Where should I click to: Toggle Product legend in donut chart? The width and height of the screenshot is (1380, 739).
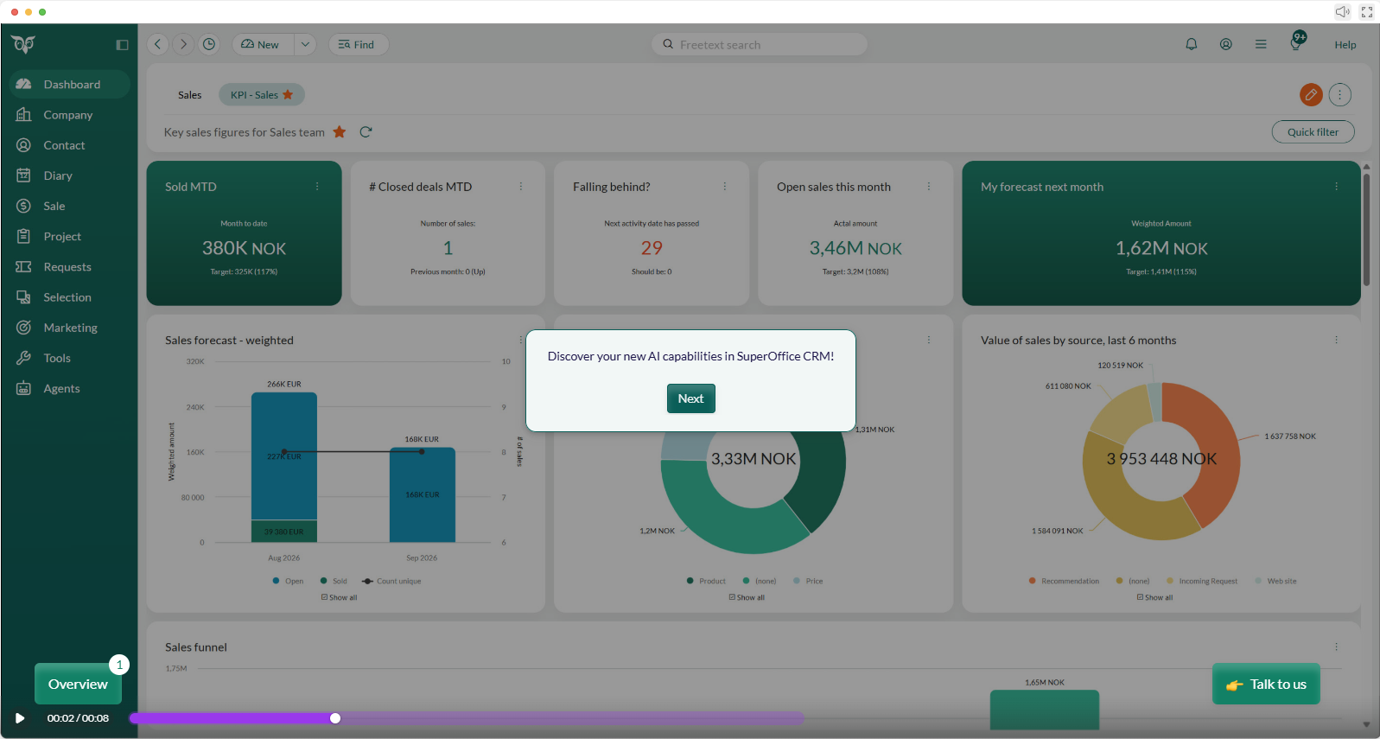[706, 581]
